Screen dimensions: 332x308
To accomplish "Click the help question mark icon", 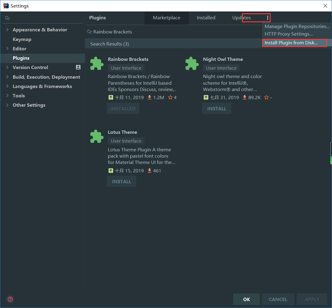I will (x=10, y=299).
